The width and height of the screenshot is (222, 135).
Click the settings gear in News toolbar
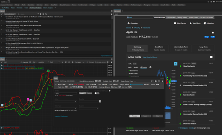point(40,14)
